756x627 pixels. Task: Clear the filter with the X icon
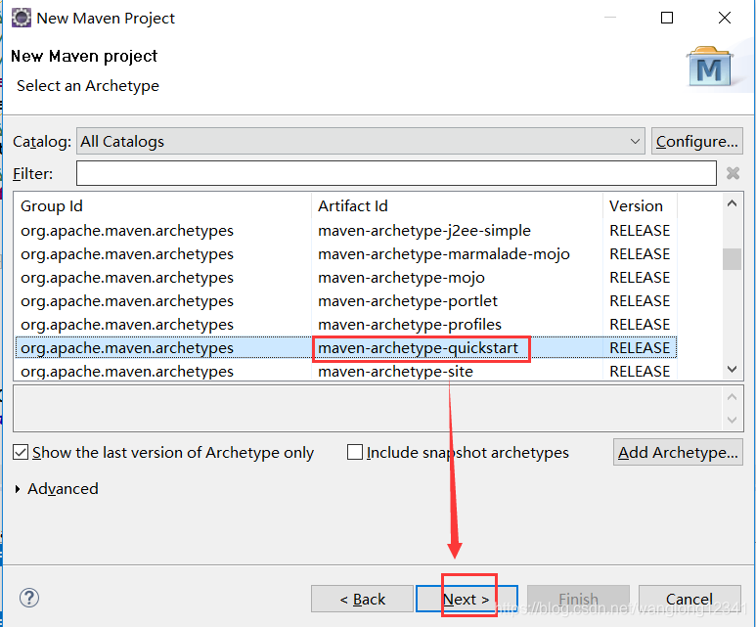[x=733, y=173]
